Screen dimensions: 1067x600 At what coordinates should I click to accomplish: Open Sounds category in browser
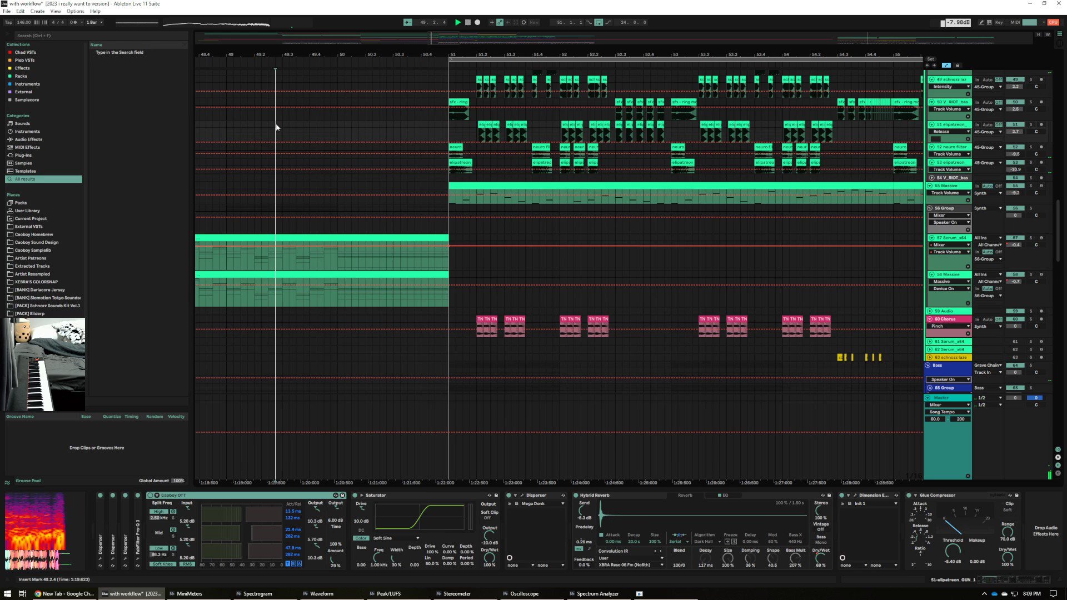click(22, 123)
